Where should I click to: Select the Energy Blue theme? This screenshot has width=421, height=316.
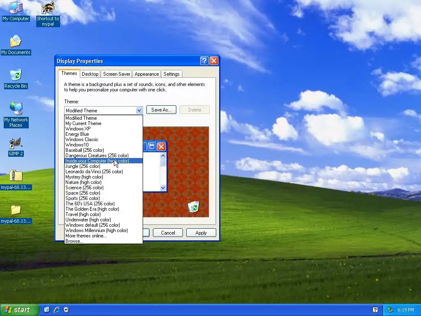coord(103,134)
